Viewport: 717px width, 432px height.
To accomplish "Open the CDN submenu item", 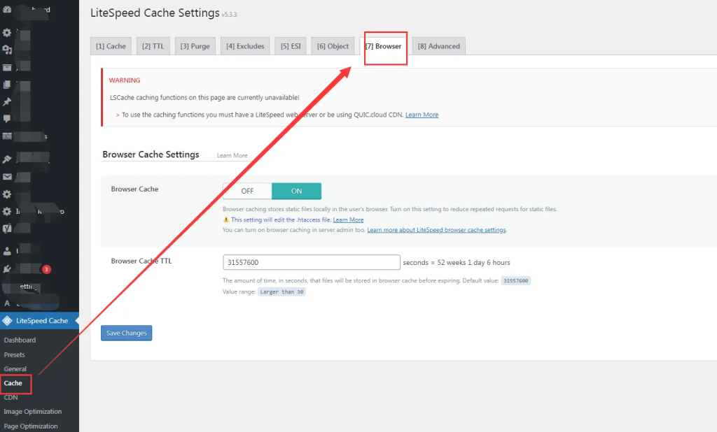I will pos(11,397).
